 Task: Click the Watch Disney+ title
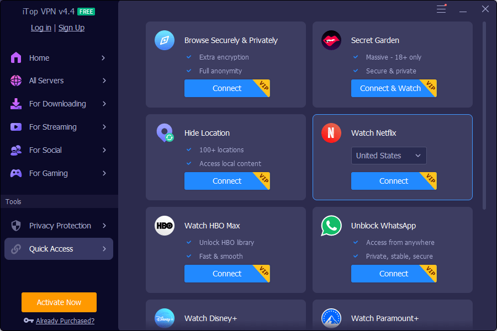(x=210, y=318)
